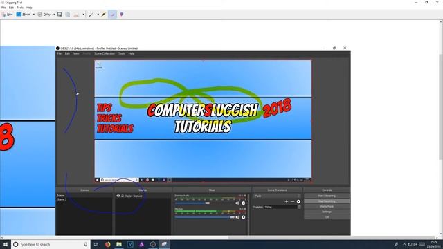
Task: Click the OBS Exit button
Action: [327, 216]
